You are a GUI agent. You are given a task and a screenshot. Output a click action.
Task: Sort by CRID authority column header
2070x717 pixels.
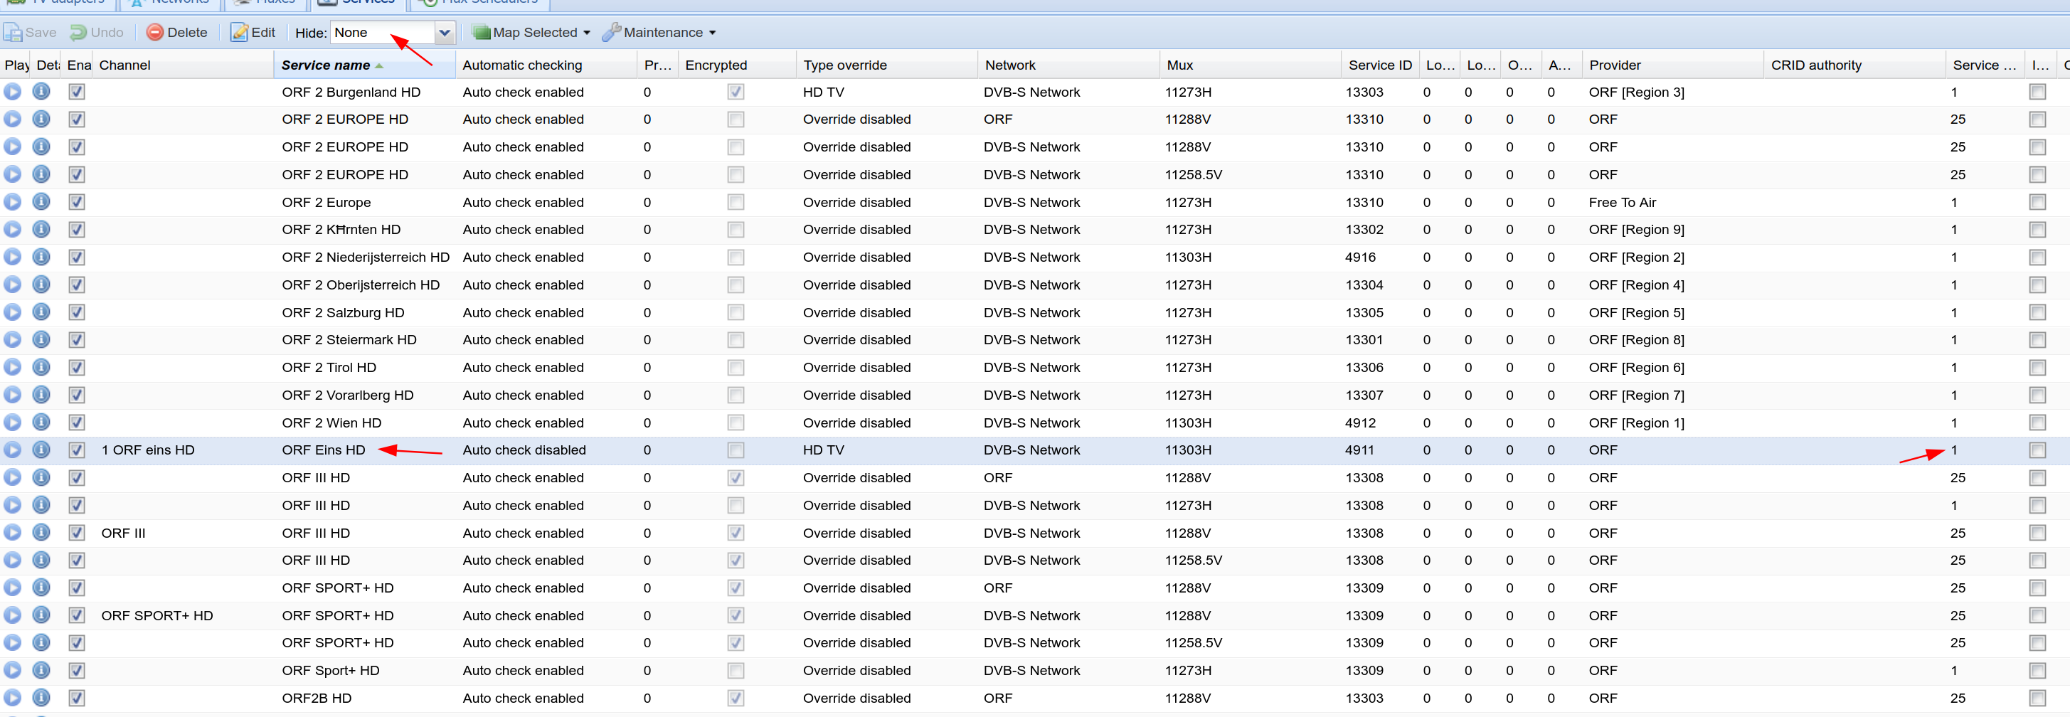tap(1854, 65)
